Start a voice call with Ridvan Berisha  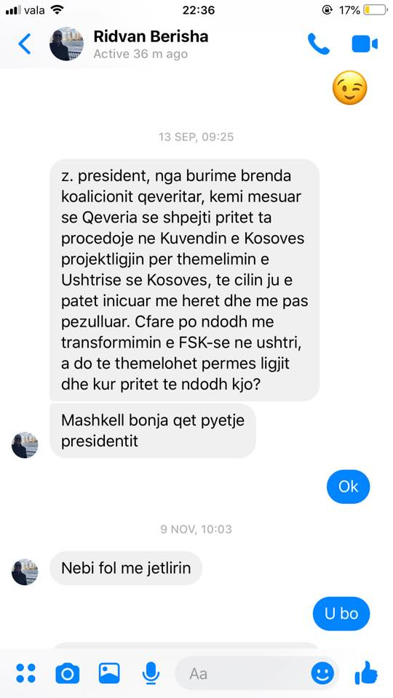tap(319, 44)
